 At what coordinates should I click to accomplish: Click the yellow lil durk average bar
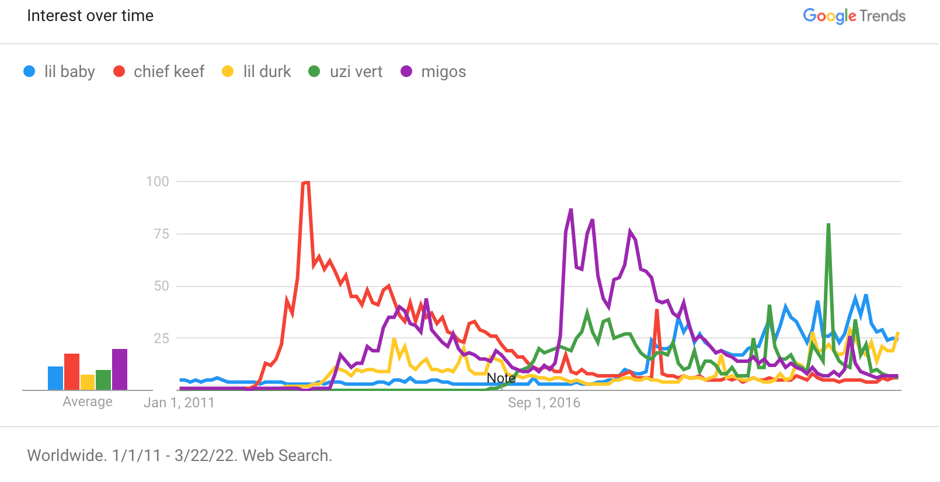pyautogui.click(x=88, y=382)
